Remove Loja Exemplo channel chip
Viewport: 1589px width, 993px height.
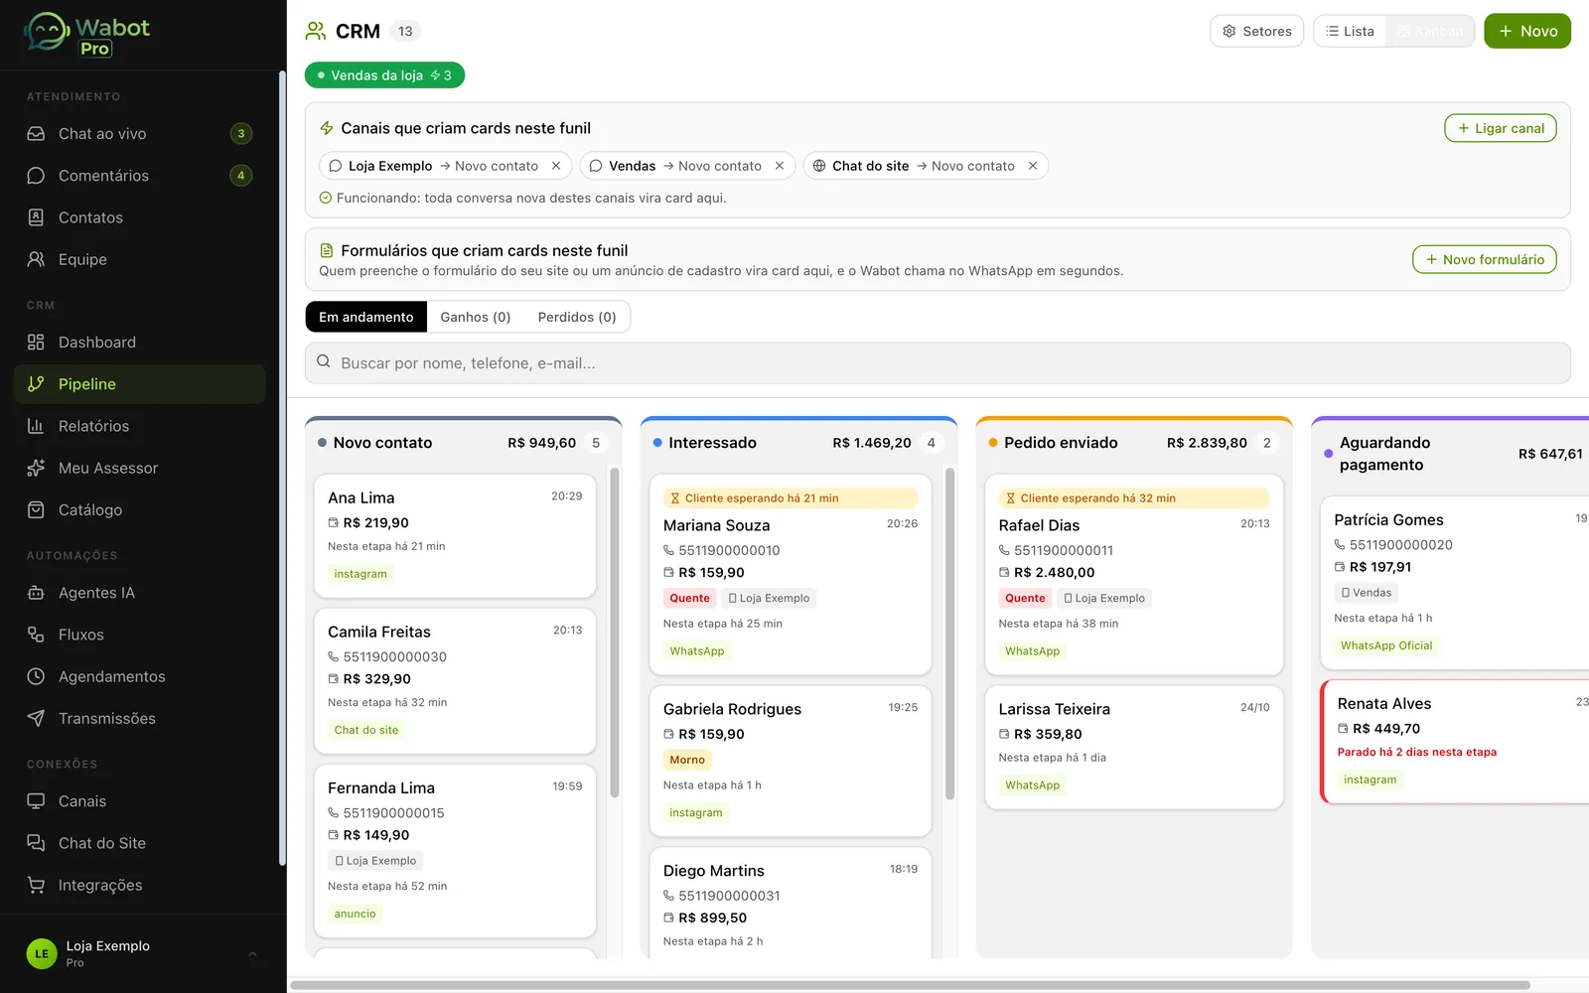(x=556, y=166)
